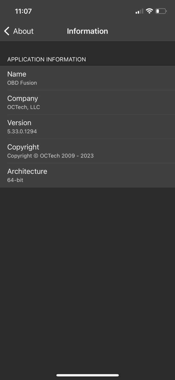
Task: Tap the OCTech 2009 - 2023 text
Action: click(x=67, y=156)
